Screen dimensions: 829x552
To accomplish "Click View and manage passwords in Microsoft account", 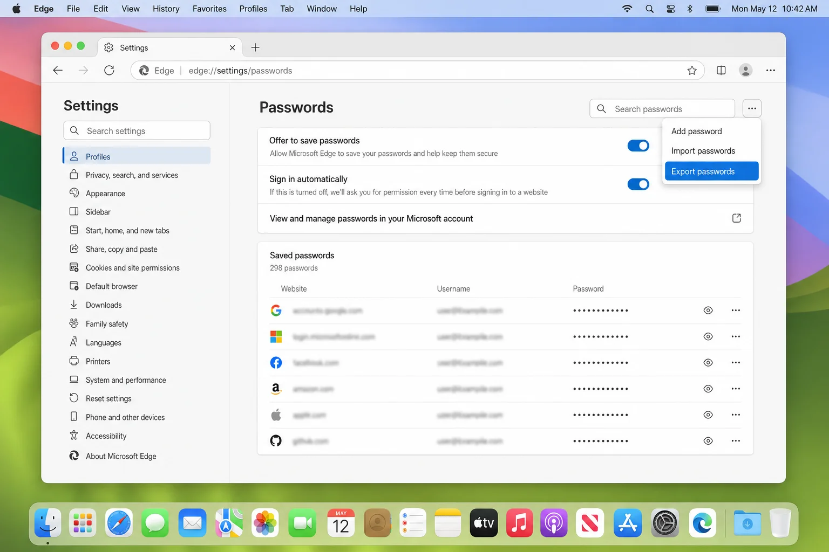I will tap(505, 218).
